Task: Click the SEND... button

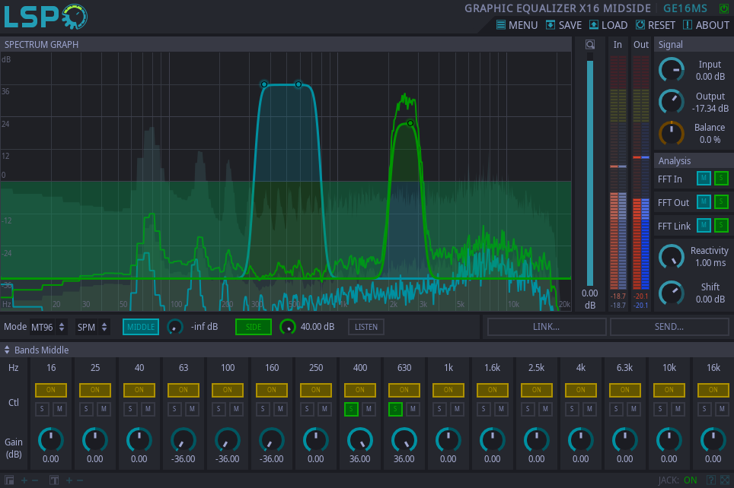Action: 669,327
